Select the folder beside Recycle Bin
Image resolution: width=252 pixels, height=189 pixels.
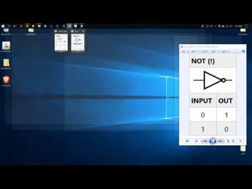(x=31, y=32)
